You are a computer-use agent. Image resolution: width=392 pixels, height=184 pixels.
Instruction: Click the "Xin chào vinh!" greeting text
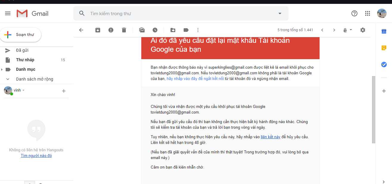coord(163,95)
